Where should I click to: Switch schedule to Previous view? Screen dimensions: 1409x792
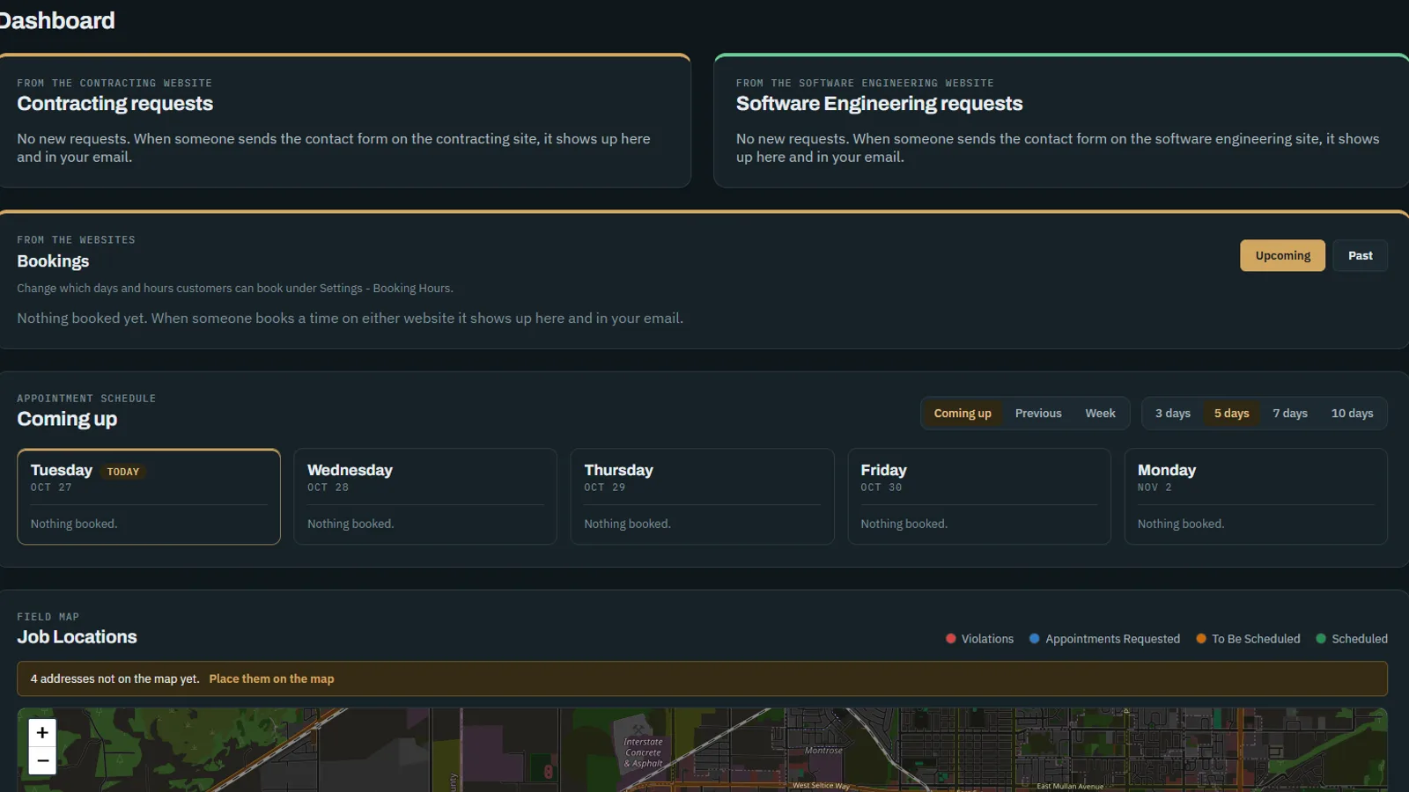[x=1038, y=413]
